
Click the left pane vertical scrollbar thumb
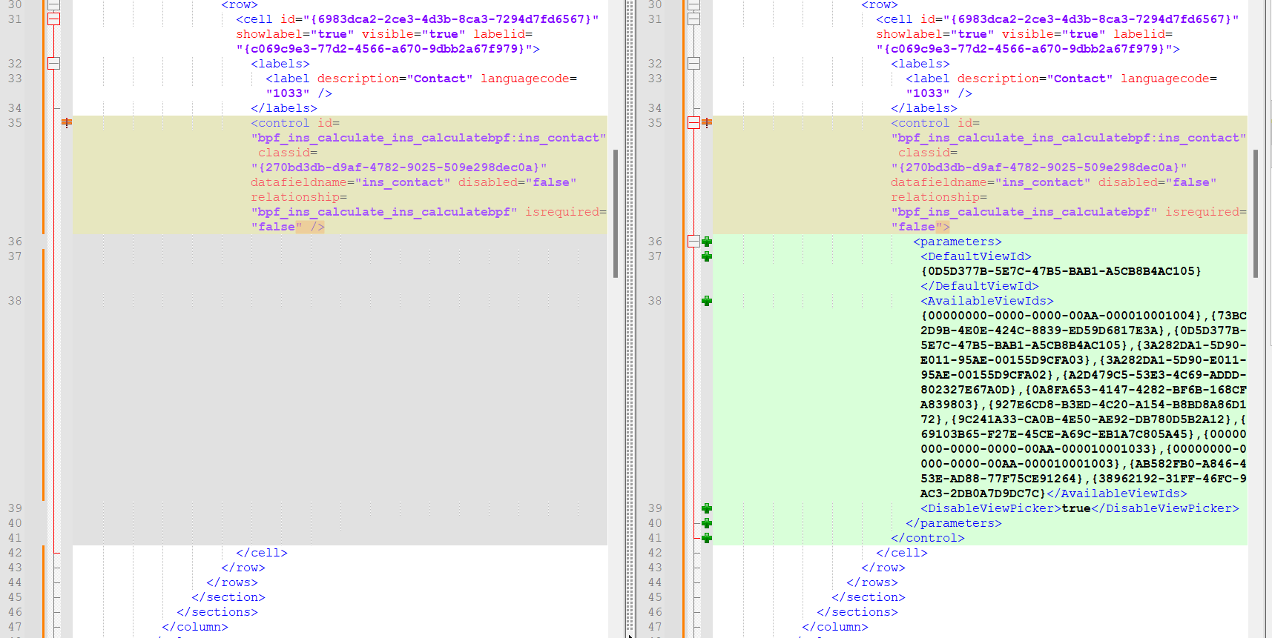(x=616, y=213)
